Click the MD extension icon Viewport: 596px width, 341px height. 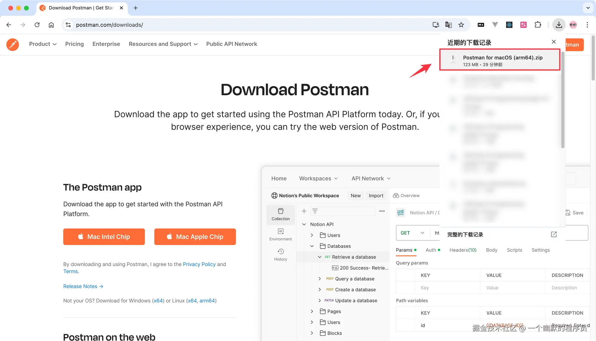(x=481, y=25)
